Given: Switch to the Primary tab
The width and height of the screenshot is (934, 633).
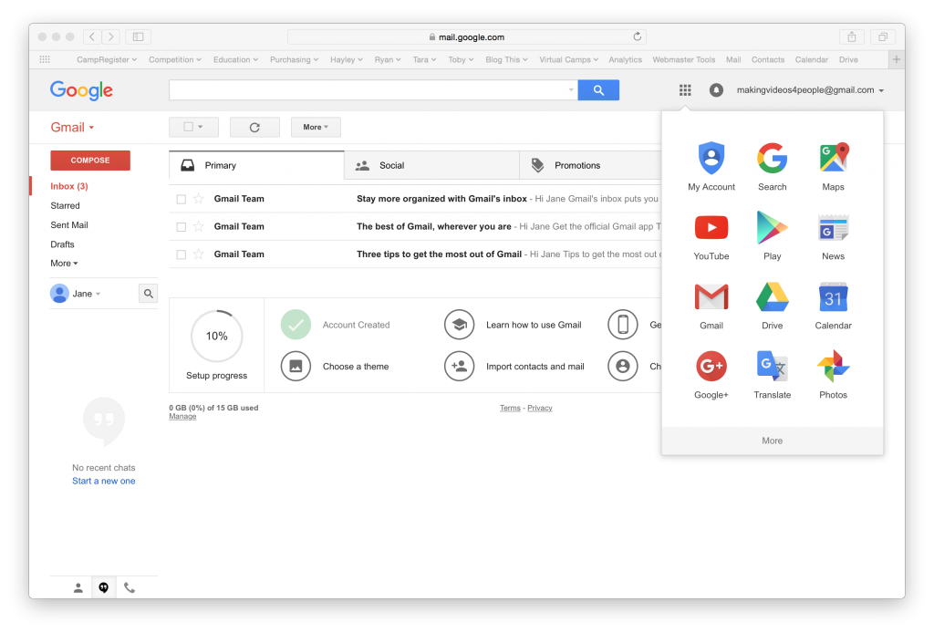Looking at the screenshot, I should pyautogui.click(x=256, y=165).
